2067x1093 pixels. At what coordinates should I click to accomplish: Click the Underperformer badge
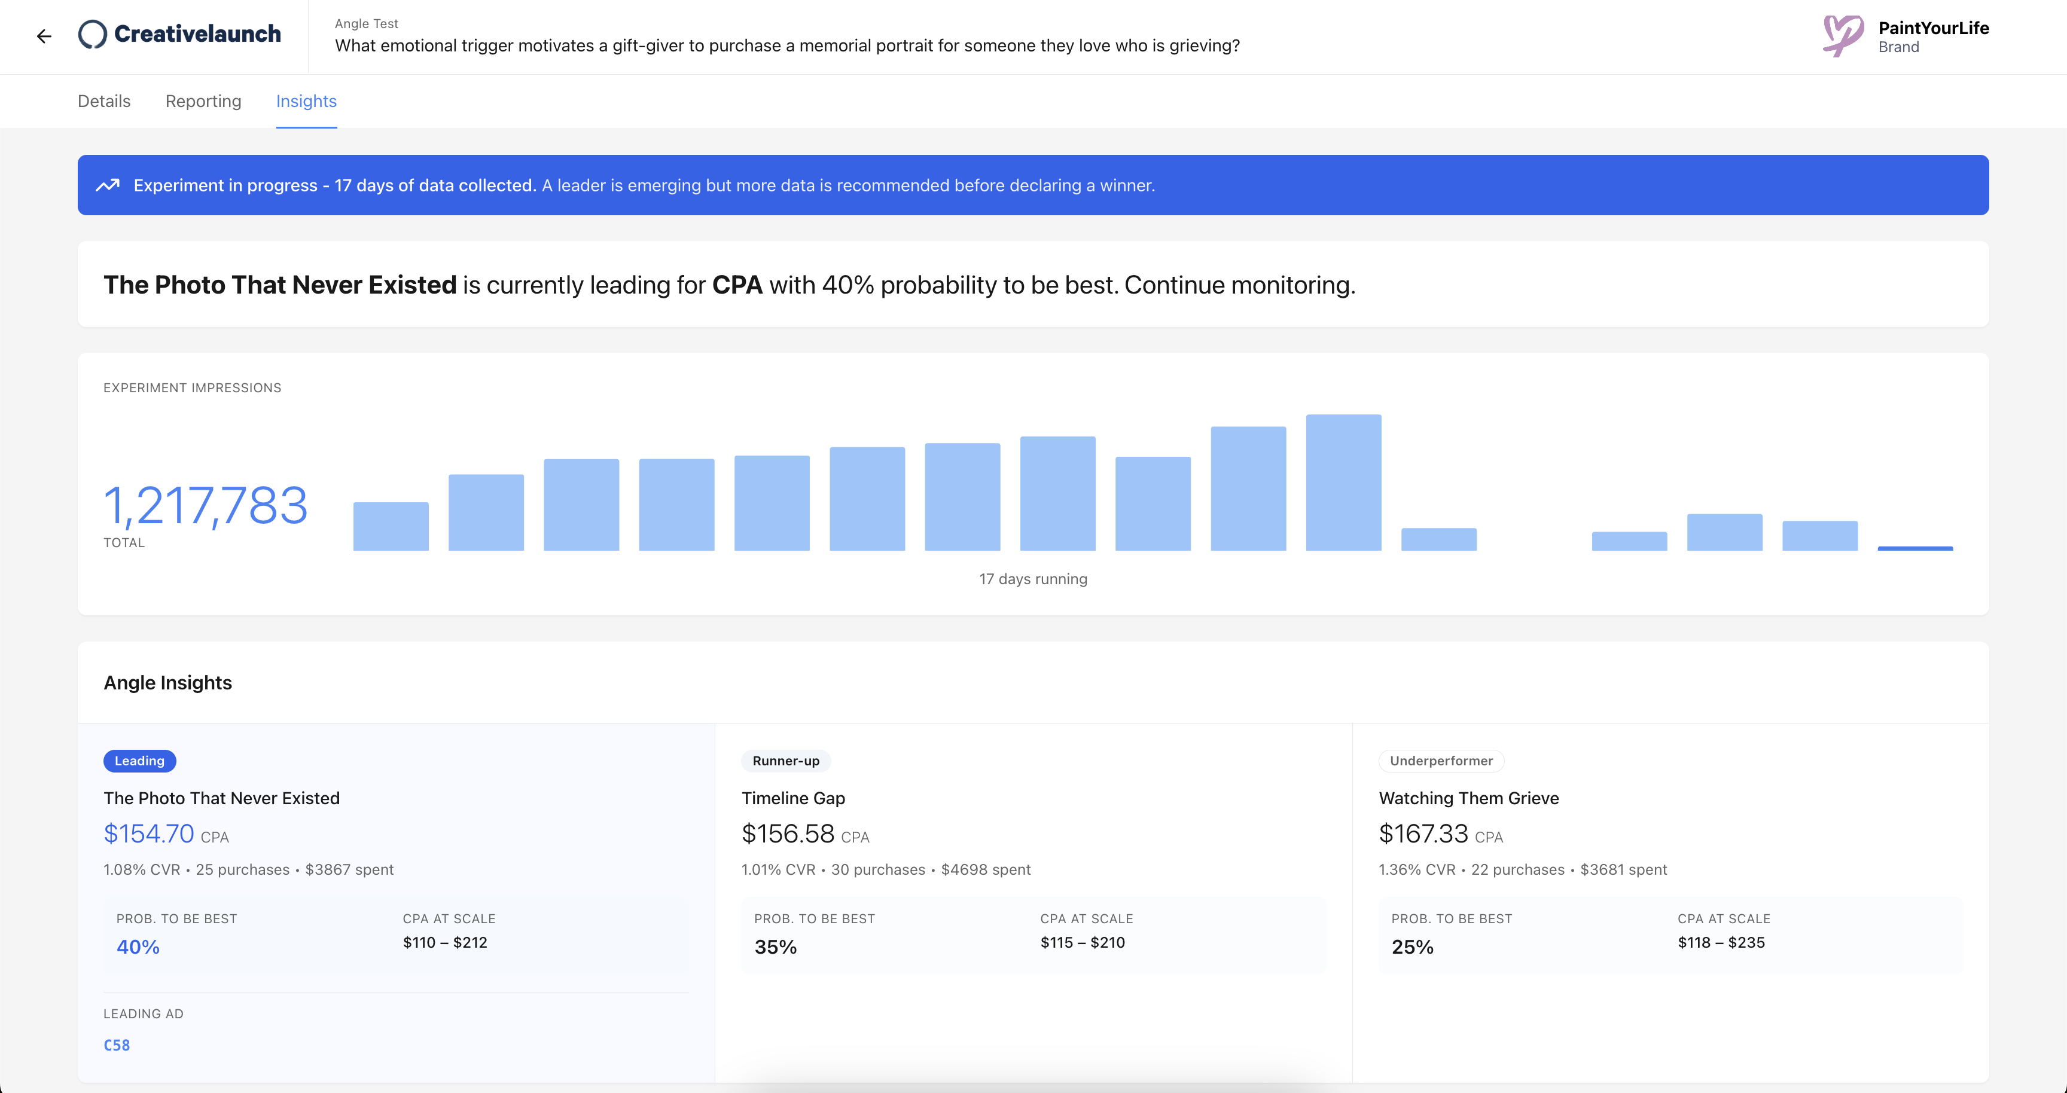[1441, 761]
